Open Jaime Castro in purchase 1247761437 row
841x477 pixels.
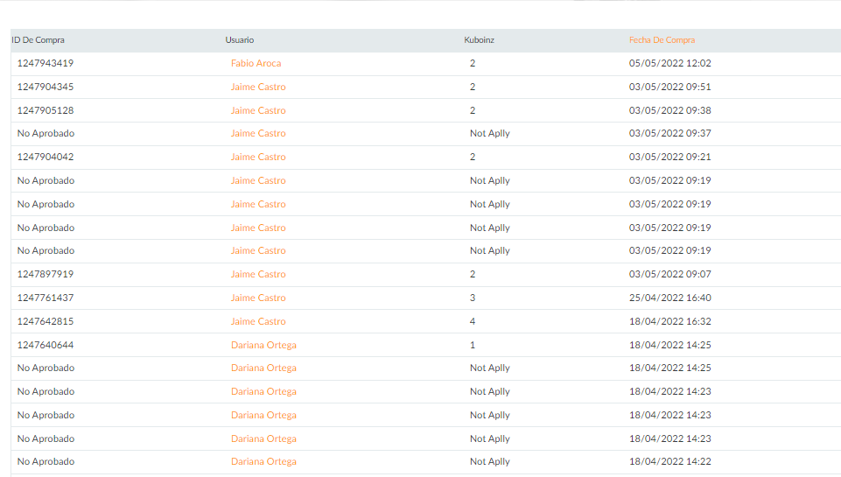click(x=258, y=298)
